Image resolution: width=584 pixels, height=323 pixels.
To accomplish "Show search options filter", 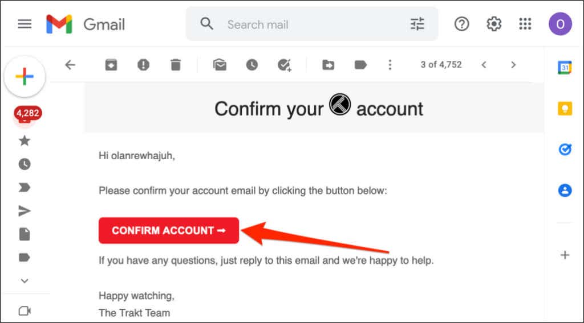I will (x=417, y=24).
